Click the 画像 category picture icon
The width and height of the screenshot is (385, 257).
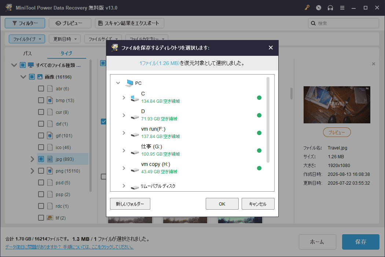pos(40,77)
